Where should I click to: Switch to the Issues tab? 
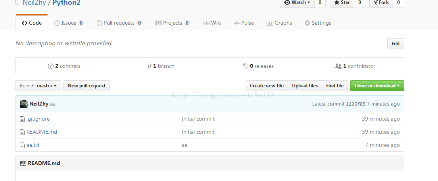[x=69, y=23]
